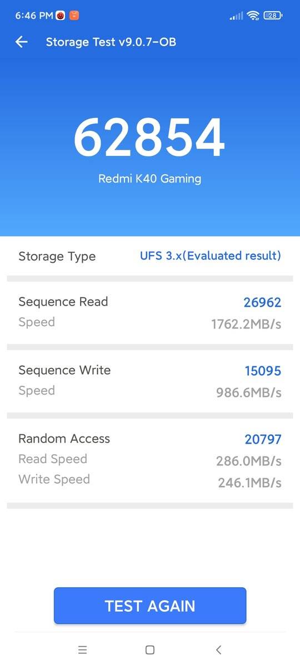Tap the back arrow icon
300x668 pixels.
pyautogui.click(x=22, y=42)
